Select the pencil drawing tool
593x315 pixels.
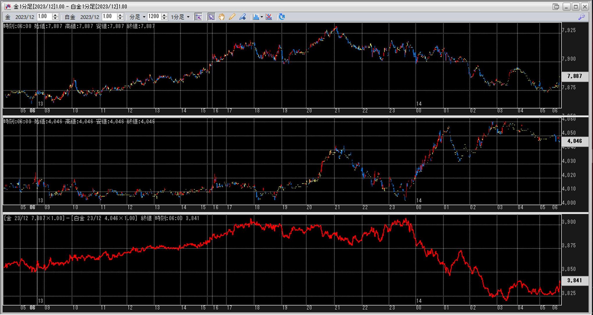tap(232, 17)
